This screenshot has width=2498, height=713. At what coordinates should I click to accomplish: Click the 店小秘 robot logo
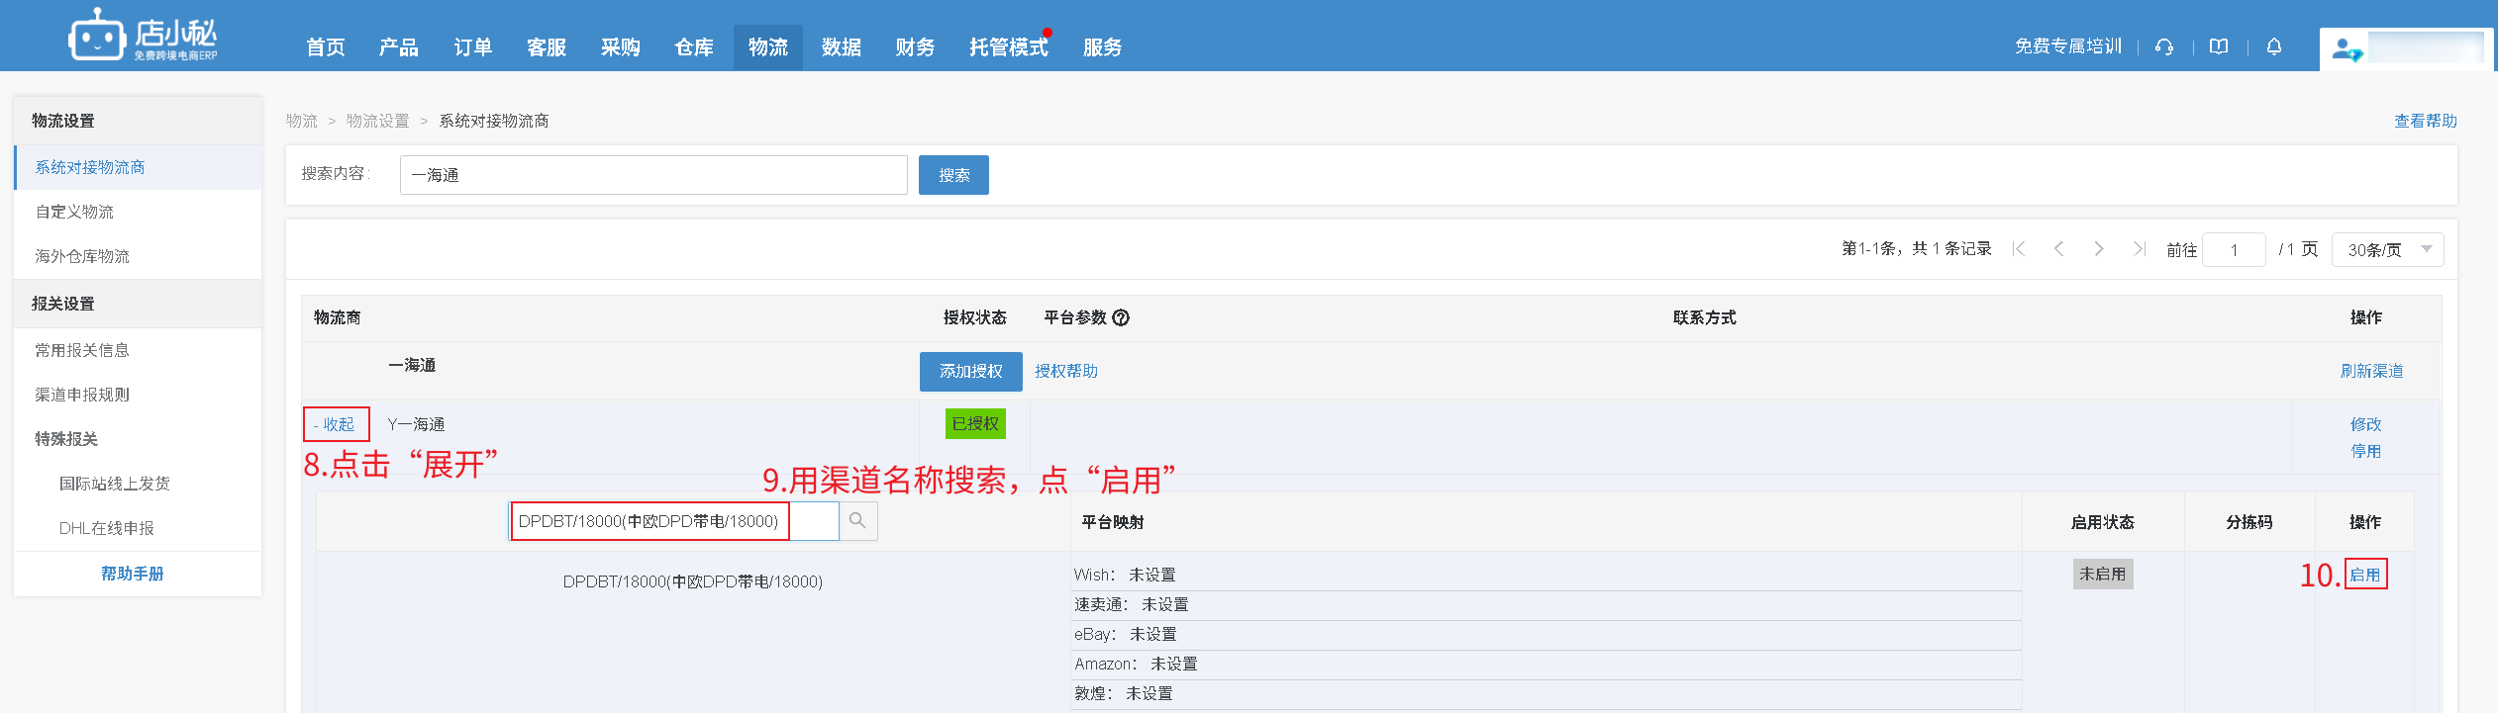96,37
